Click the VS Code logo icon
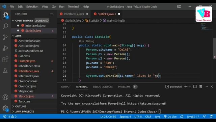This screenshot has height=122, width=216. pyautogui.click(x=4, y=6)
